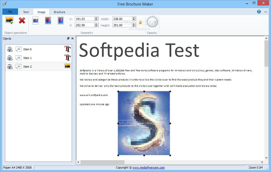
Task: Click the top-middle resize handle of the image
Action: coord(144,92)
